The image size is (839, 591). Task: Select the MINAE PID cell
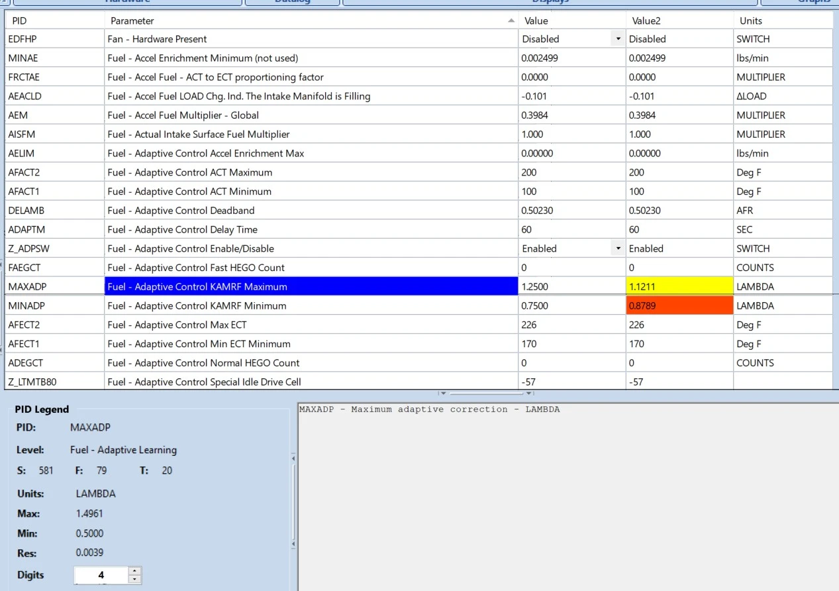[55, 58]
